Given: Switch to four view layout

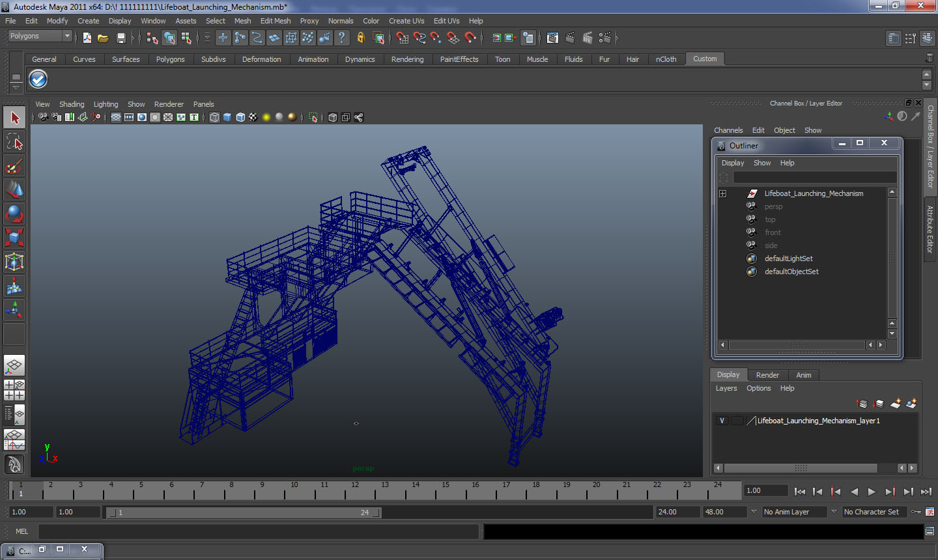Looking at the screenshot, I should (14, 389).
